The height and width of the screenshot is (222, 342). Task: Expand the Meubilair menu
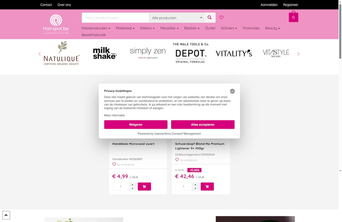(x=170, y=28)
